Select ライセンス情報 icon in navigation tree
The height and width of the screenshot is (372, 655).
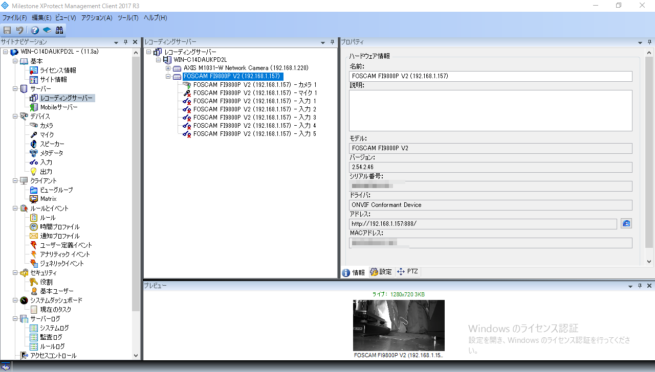click(x=34, y=71)
